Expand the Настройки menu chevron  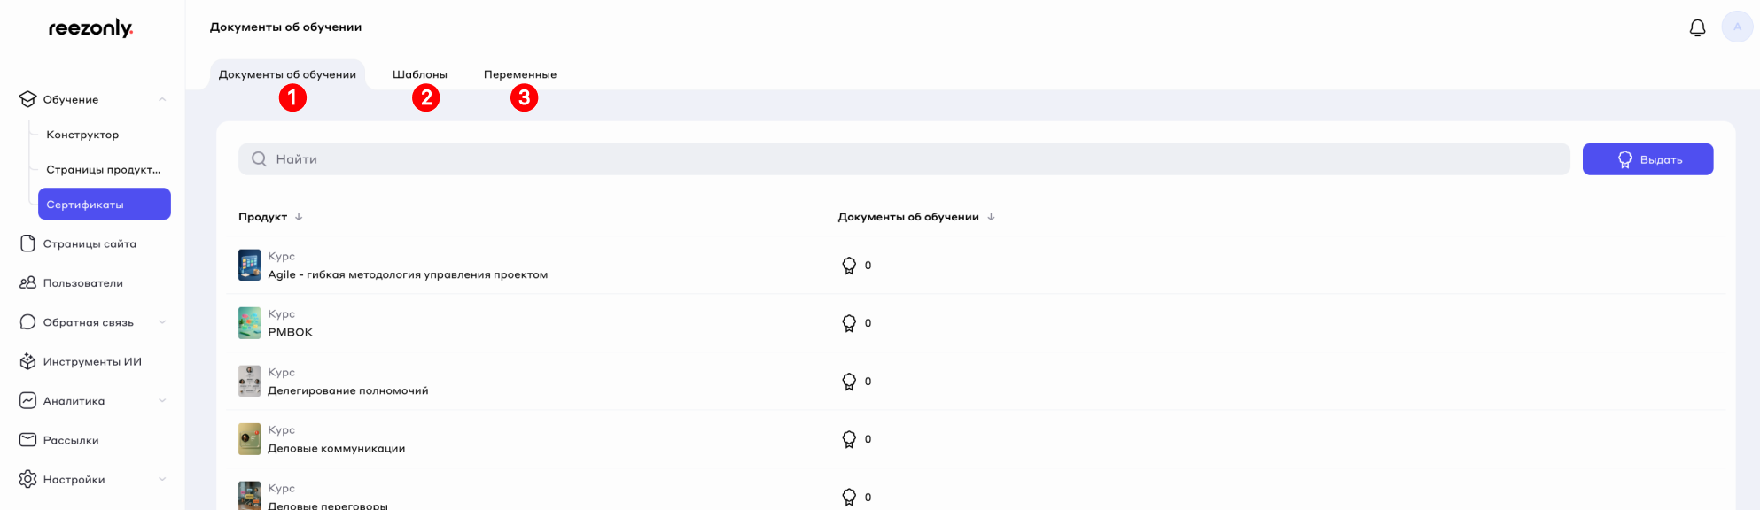(x=162, y=479)
